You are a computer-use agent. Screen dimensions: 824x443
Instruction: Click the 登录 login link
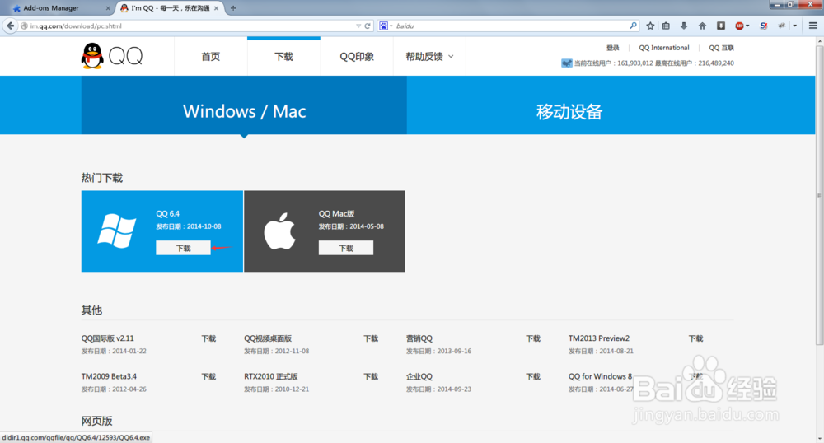[x=613, y=48]
